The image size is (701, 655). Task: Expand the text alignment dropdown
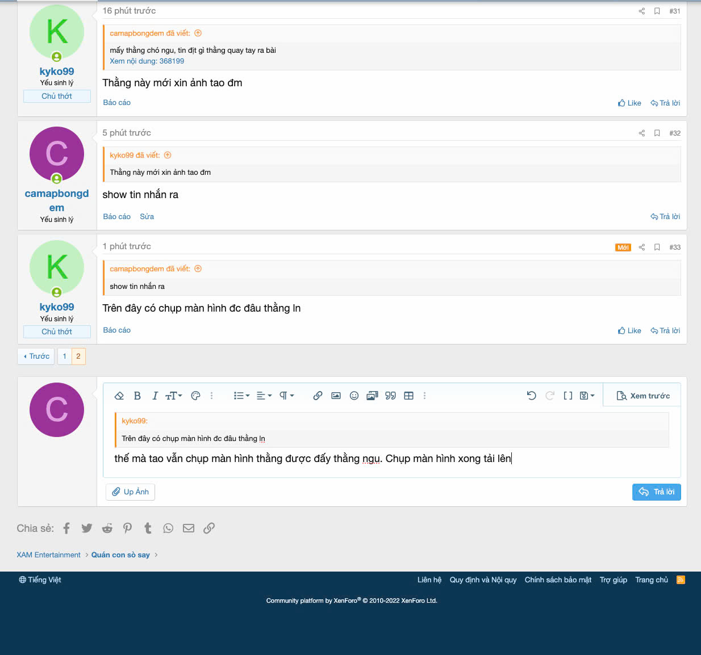coord(264,396)
